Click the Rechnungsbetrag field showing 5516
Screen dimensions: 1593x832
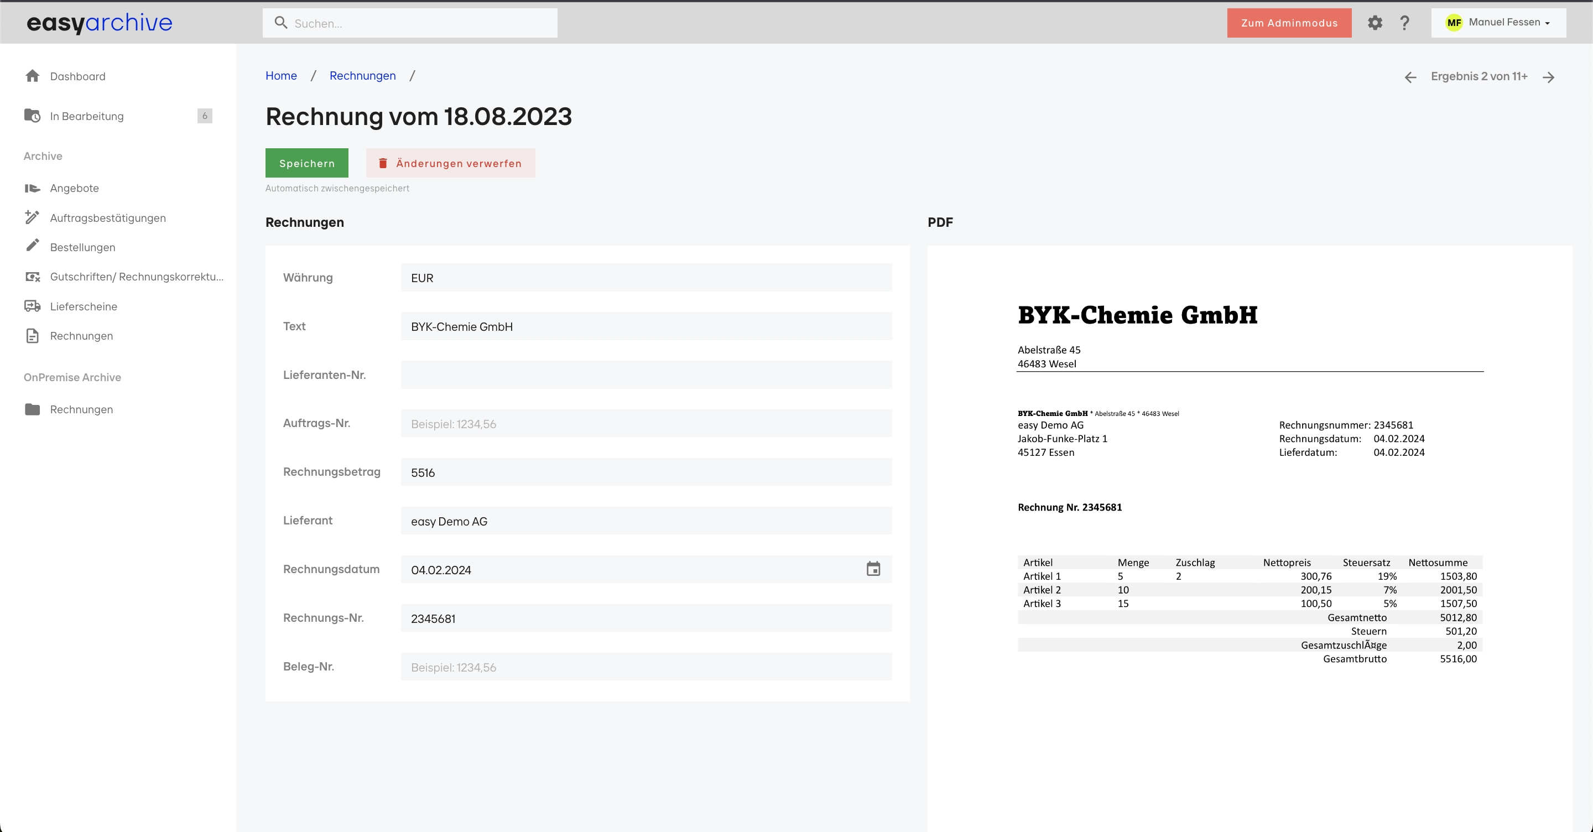(645, 472)
